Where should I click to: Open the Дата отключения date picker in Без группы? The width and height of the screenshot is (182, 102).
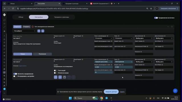pyautogui.click(x=164, y=38)
